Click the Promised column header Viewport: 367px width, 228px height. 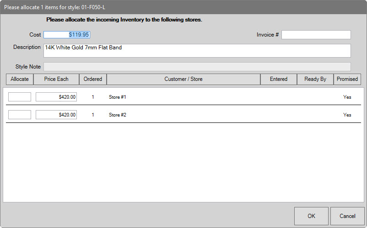(x=347, y=79)
